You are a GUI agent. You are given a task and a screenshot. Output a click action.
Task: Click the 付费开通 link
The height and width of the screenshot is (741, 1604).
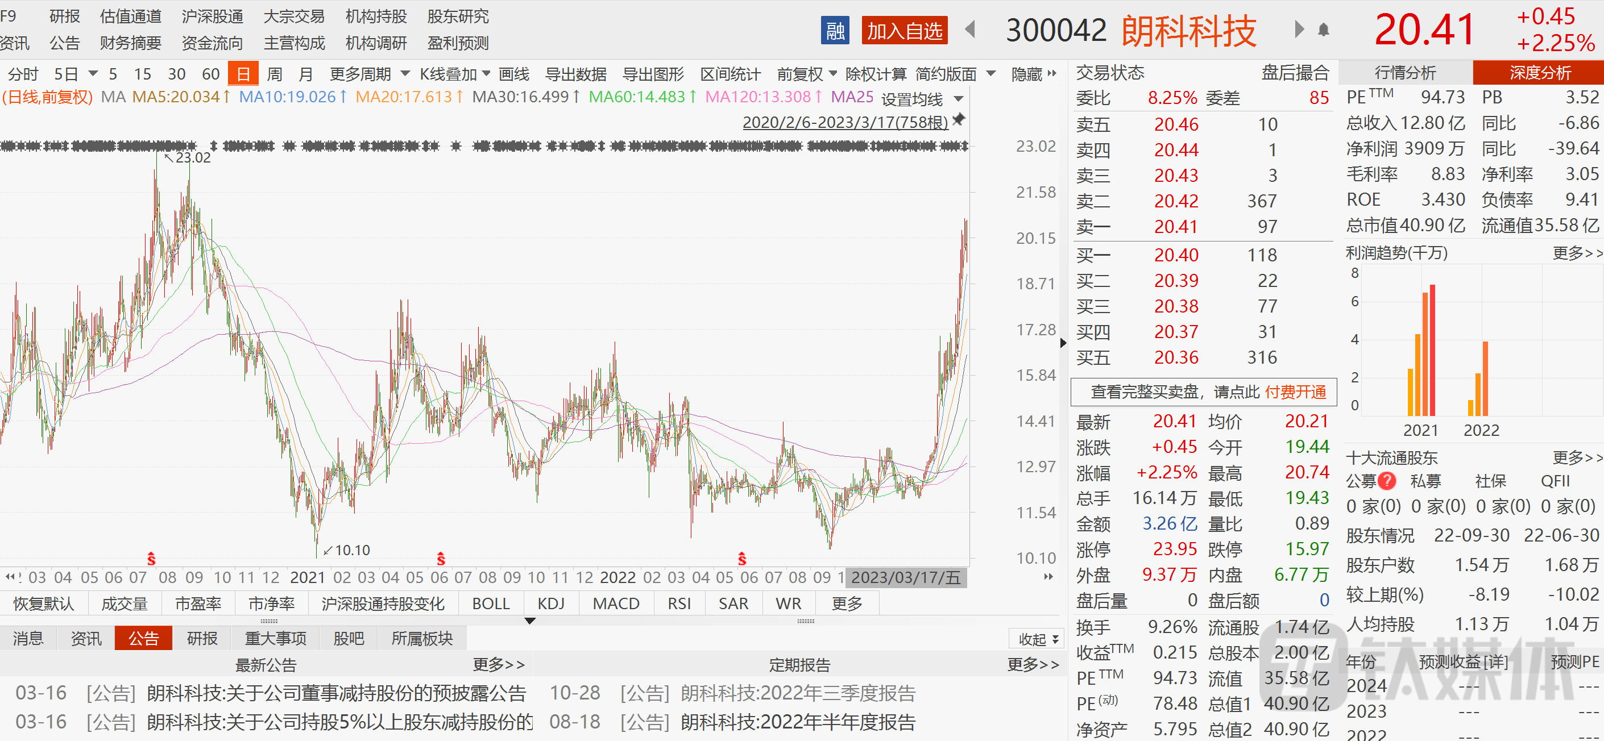(1295, 392)
